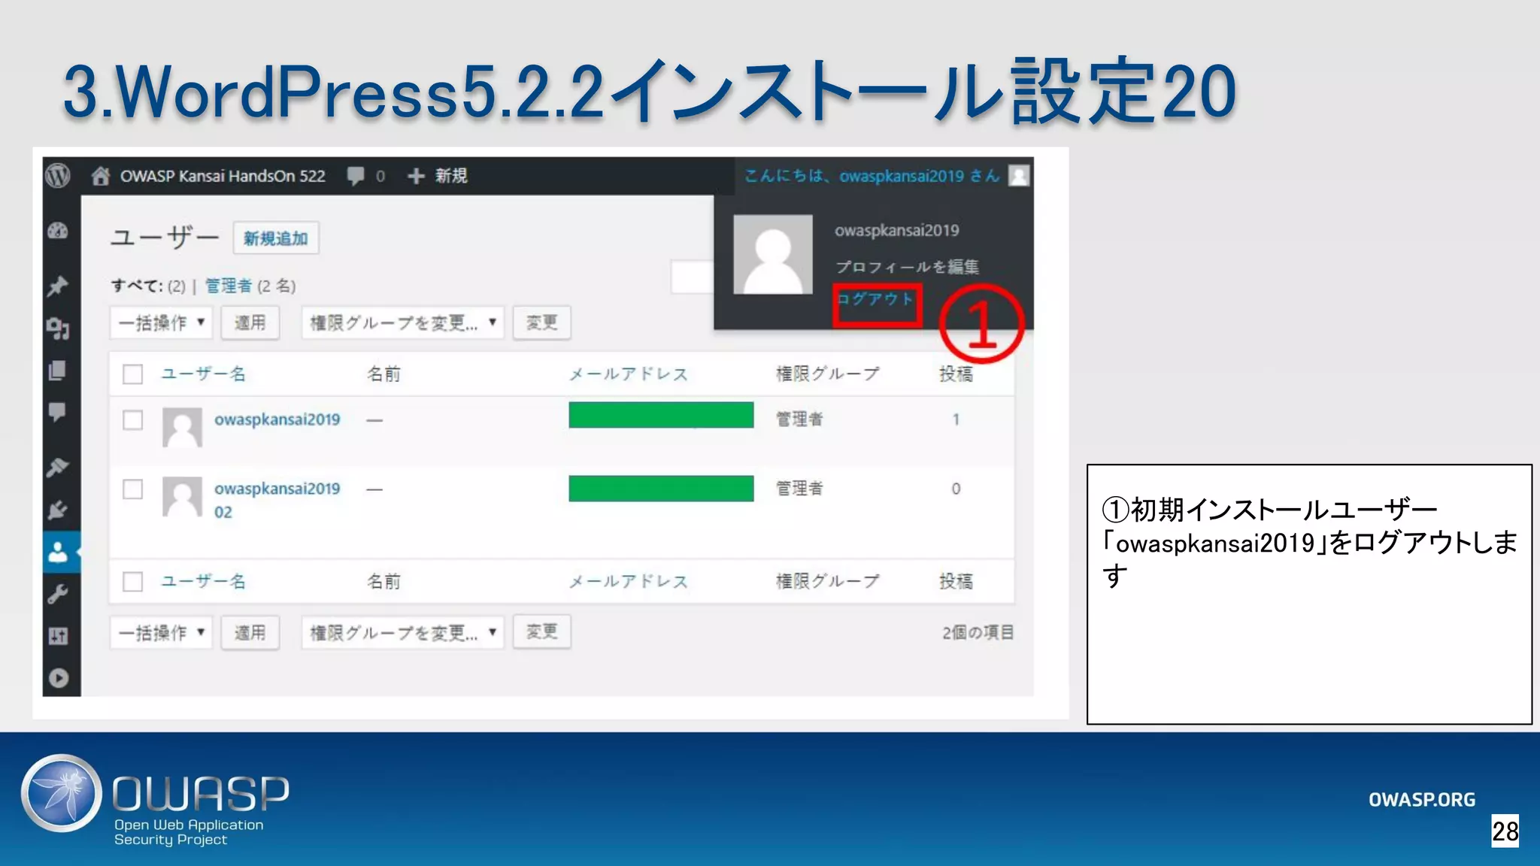
Task: Click プロフィールを編集 edit profile link
Action: pos(907,267)
